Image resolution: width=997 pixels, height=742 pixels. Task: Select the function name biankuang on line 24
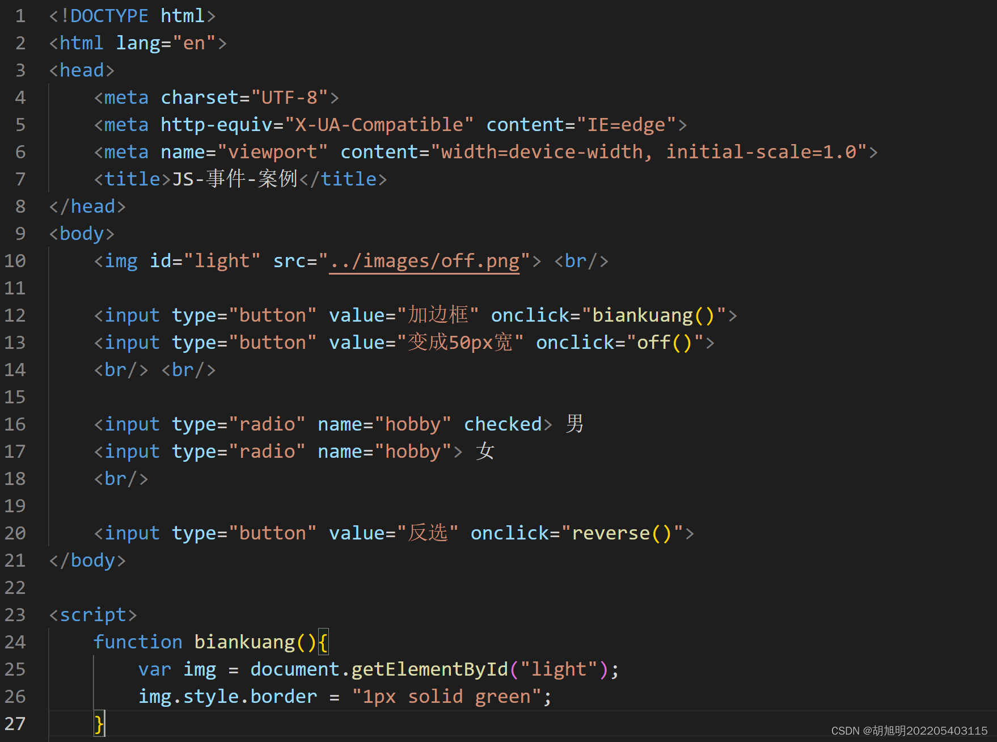[245, 642]
